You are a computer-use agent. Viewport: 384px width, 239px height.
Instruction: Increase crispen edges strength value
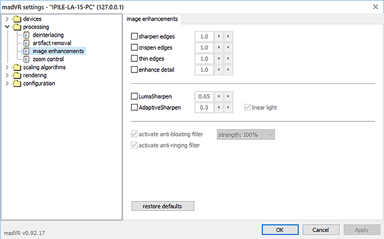click(228, 47)
